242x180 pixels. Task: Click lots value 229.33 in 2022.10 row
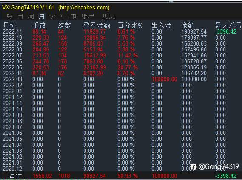click(41, 38)
